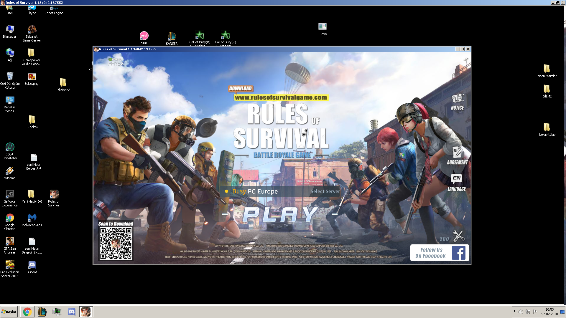
Task: Select the Gamepower Audio folder icon
Action: click(x=32, y=57)
